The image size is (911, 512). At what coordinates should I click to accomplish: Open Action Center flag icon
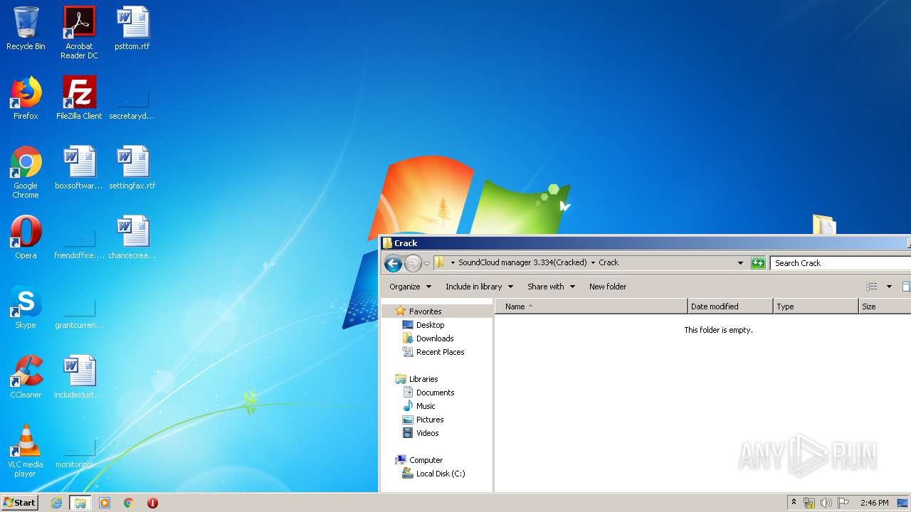(x=843, y=503)
